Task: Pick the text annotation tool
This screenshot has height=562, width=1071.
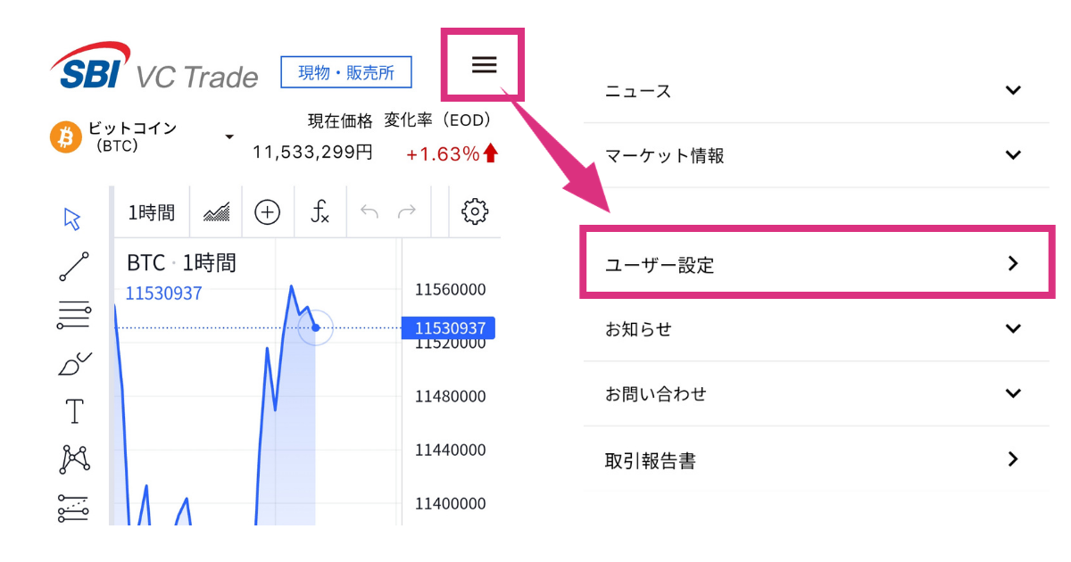Action: [x=74, y=411]
